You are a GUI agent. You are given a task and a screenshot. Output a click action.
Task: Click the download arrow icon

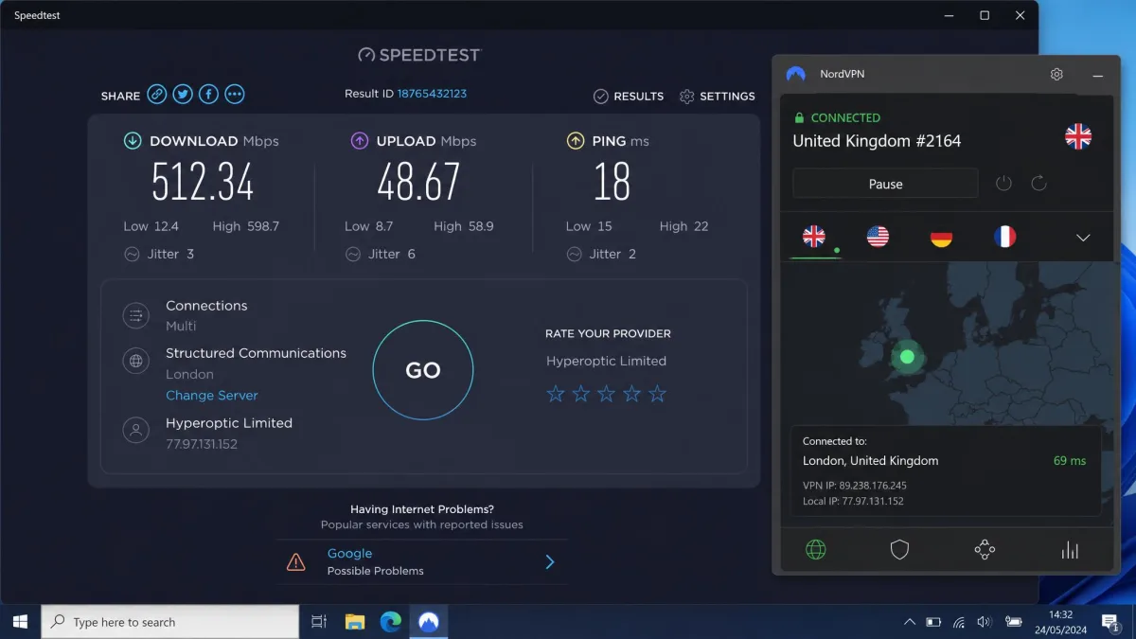click(x=133, y=141)
